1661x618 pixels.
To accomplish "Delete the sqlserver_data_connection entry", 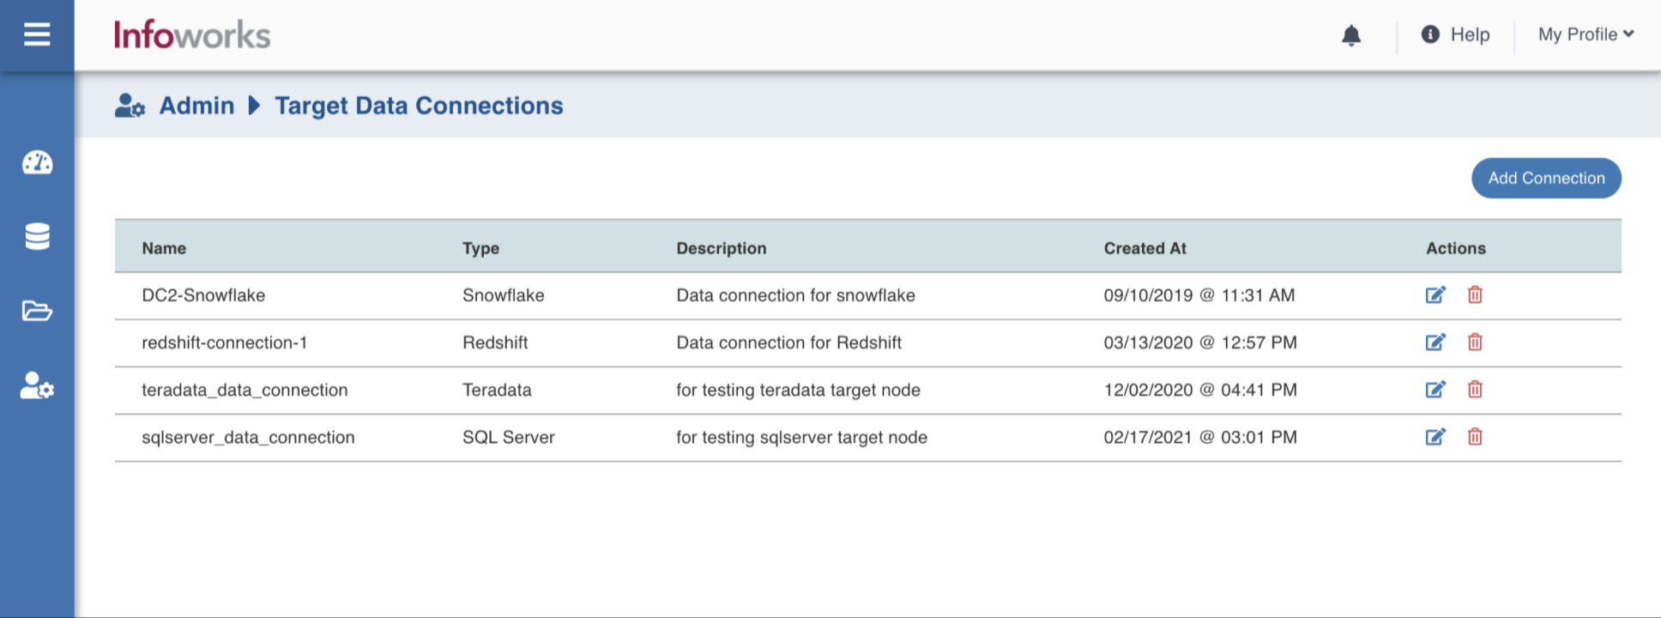I will 1475,437.
